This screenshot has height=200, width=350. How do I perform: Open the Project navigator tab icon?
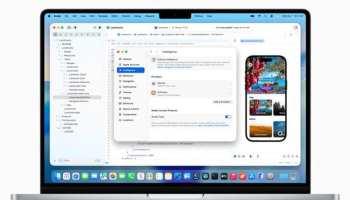55,34
